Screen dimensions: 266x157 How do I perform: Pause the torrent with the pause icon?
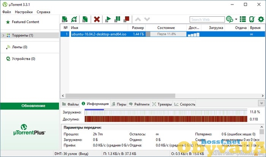117,19
